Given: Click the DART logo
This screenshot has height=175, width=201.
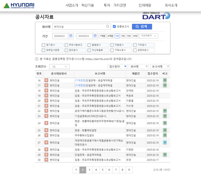Looking at the screenshot, I should [x=156, y=16].
